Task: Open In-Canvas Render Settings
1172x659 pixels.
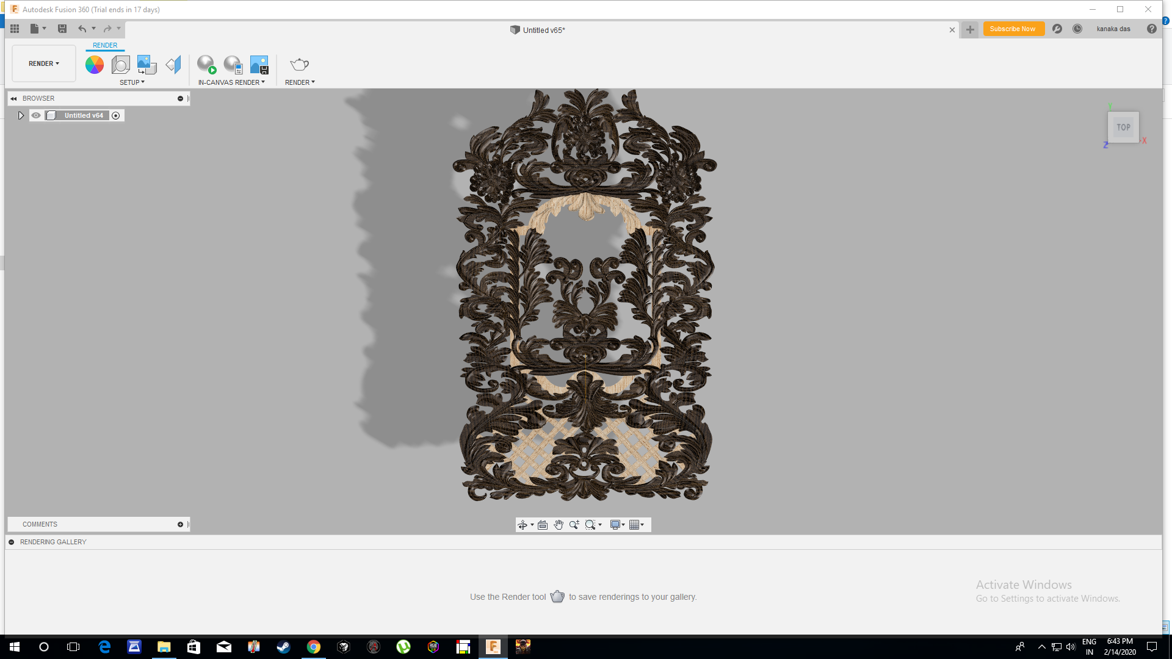Action: click(x=233, y=63)
